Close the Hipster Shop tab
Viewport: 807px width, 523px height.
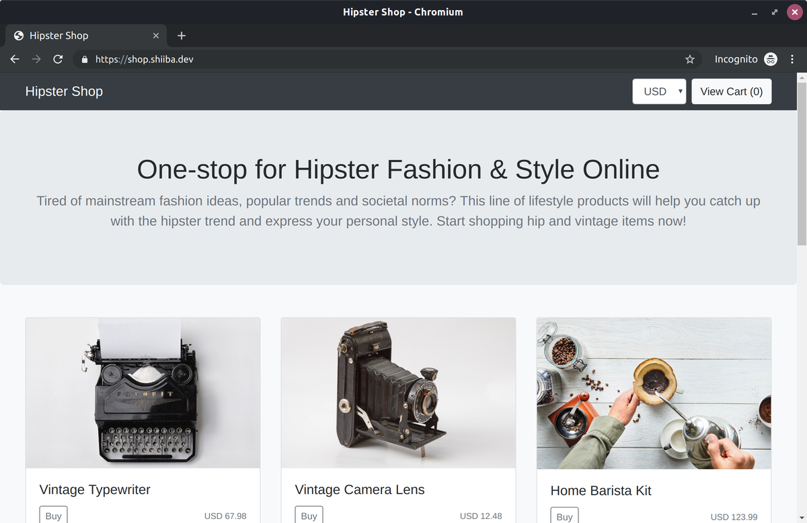[156, 36]
